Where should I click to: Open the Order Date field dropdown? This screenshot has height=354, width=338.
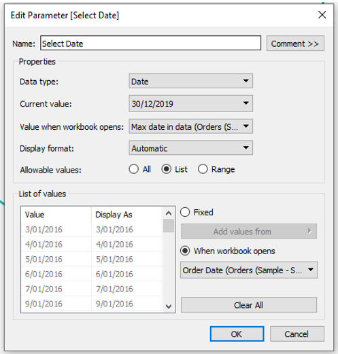(249, 270)
